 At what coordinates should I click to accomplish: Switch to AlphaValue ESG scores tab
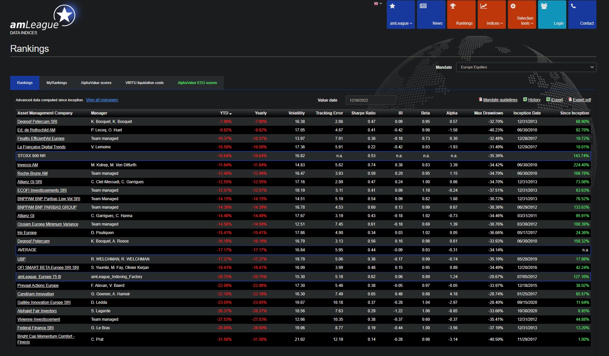pyautogui.click(x=197, y=83)
